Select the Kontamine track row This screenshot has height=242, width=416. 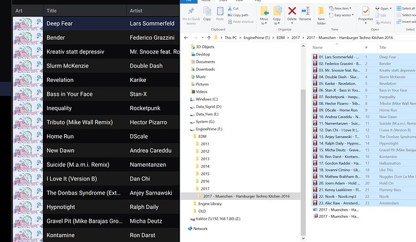96,235
